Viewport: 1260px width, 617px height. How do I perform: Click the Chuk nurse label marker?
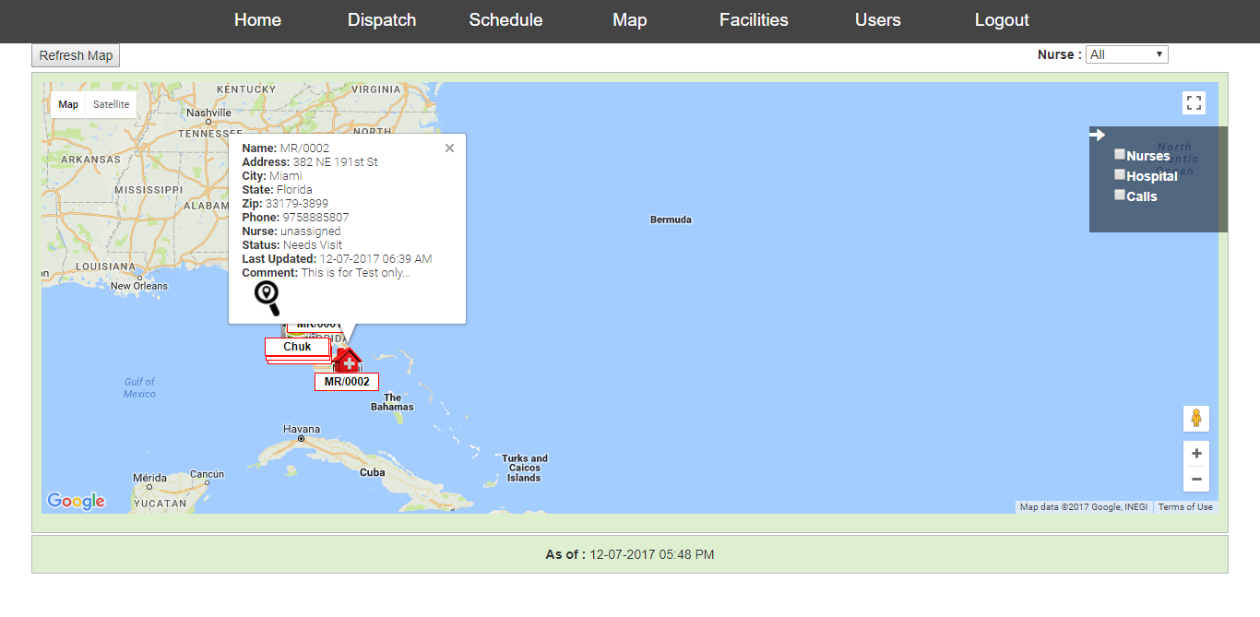[x=297, y=348]
